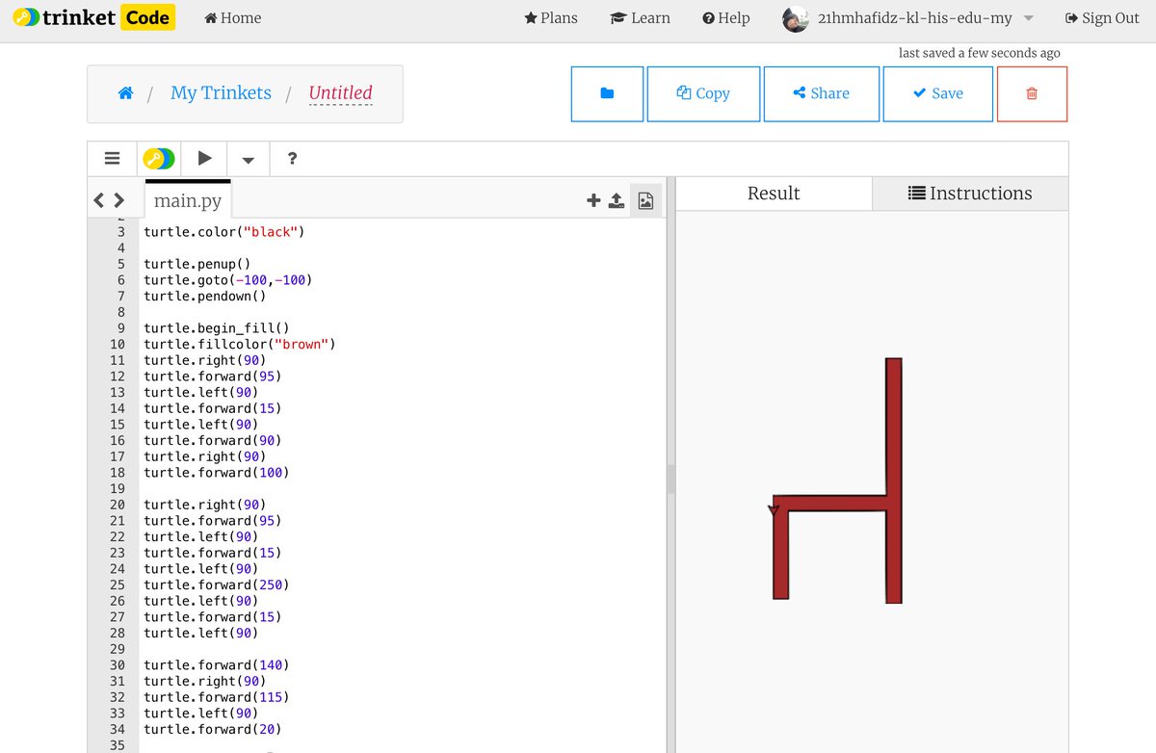Click the user profile avatar
1156x753 pixels.
796,18
